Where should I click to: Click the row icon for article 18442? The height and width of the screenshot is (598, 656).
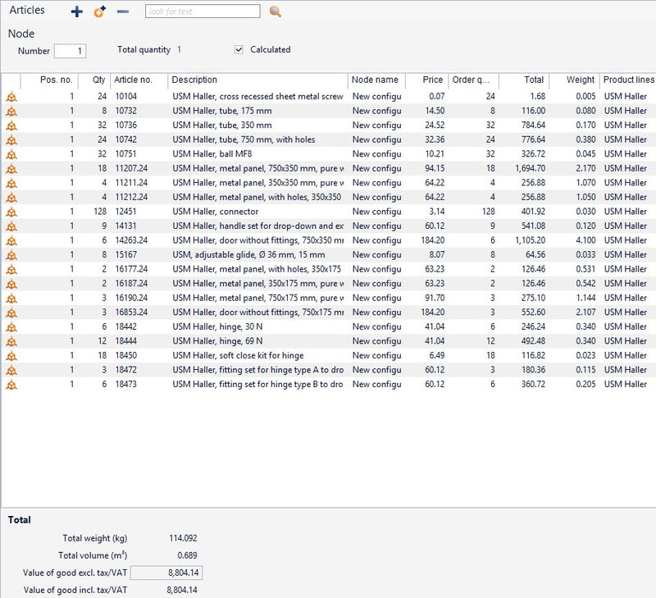click(11, 327)
